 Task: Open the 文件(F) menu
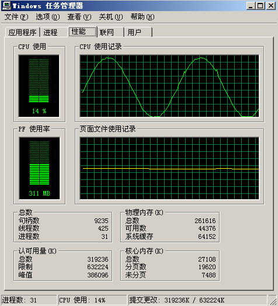(x=16, y=17)
